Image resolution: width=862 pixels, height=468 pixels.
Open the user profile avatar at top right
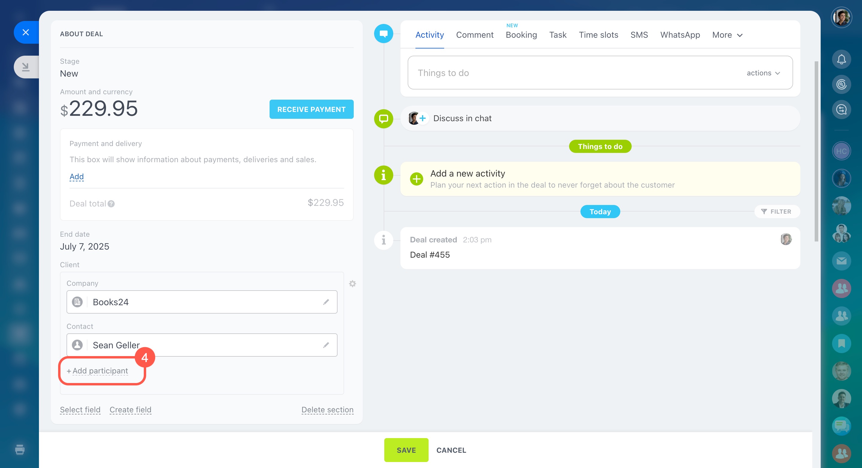pyautogui.click(x=841, y=17)
